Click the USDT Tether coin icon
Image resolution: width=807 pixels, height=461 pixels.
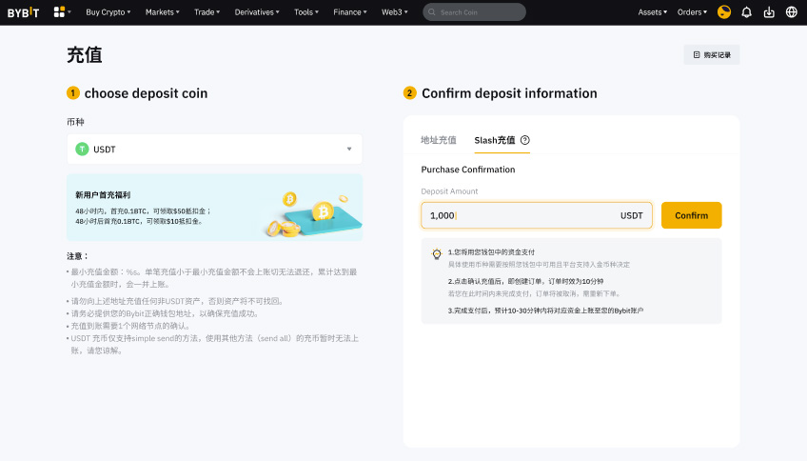[x=82, y=149]
